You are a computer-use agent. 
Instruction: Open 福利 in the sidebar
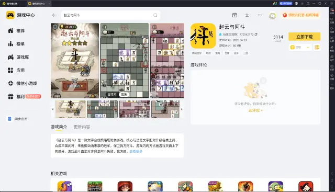(24, 97)
